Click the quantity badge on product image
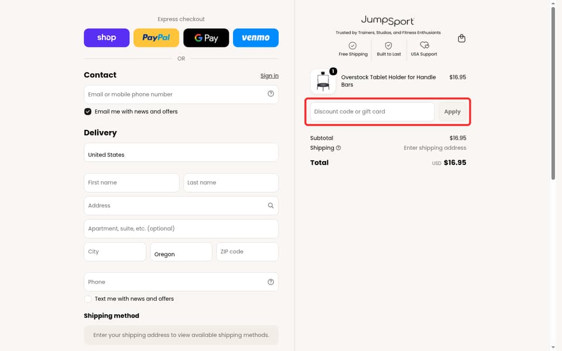The image size is (562, 351). click(x=333, y=71)
